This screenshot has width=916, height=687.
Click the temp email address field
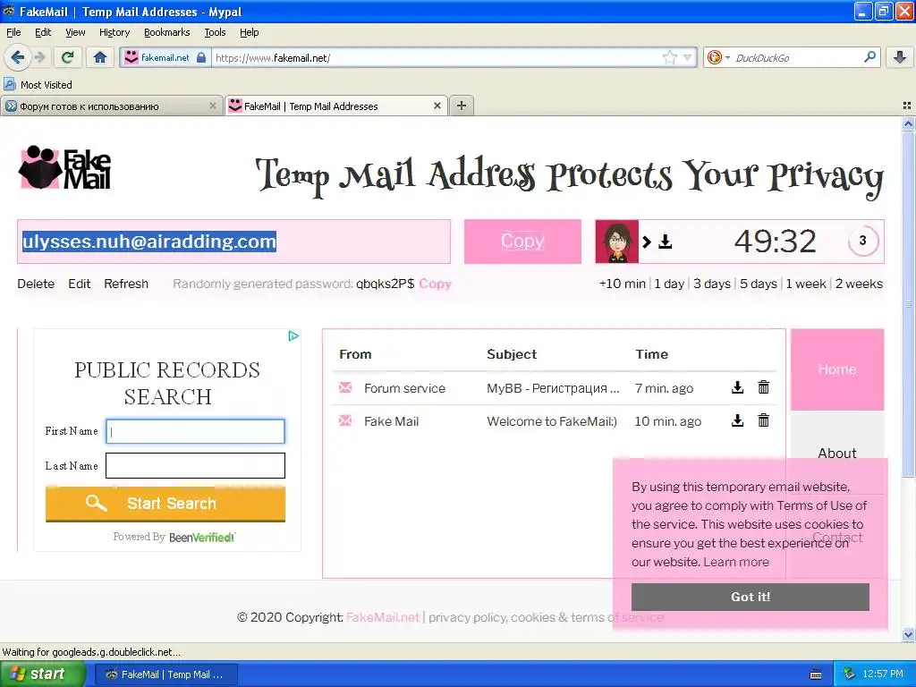[233, 242]
